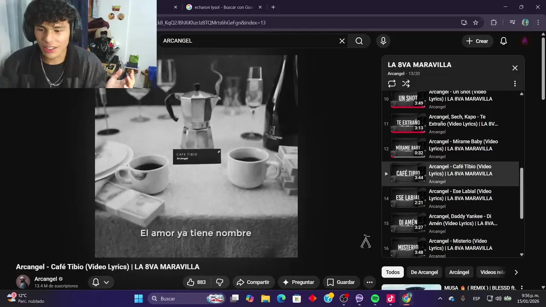This screenshot has width=546, height=307.
Task: Open Chrome three-dot menu
Action: [x=537, y=23]
